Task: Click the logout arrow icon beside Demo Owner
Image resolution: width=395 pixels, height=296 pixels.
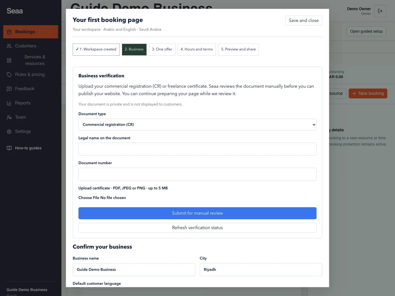Action: [x=380, y=11]
